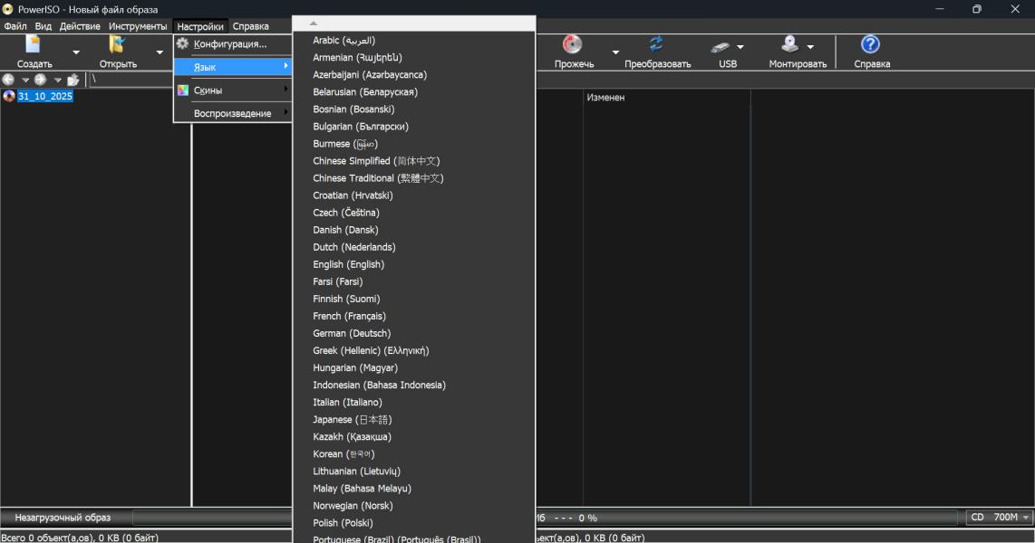Select English (English) from language list
The image size is (1035, 543).
click(x=349, y=264)
